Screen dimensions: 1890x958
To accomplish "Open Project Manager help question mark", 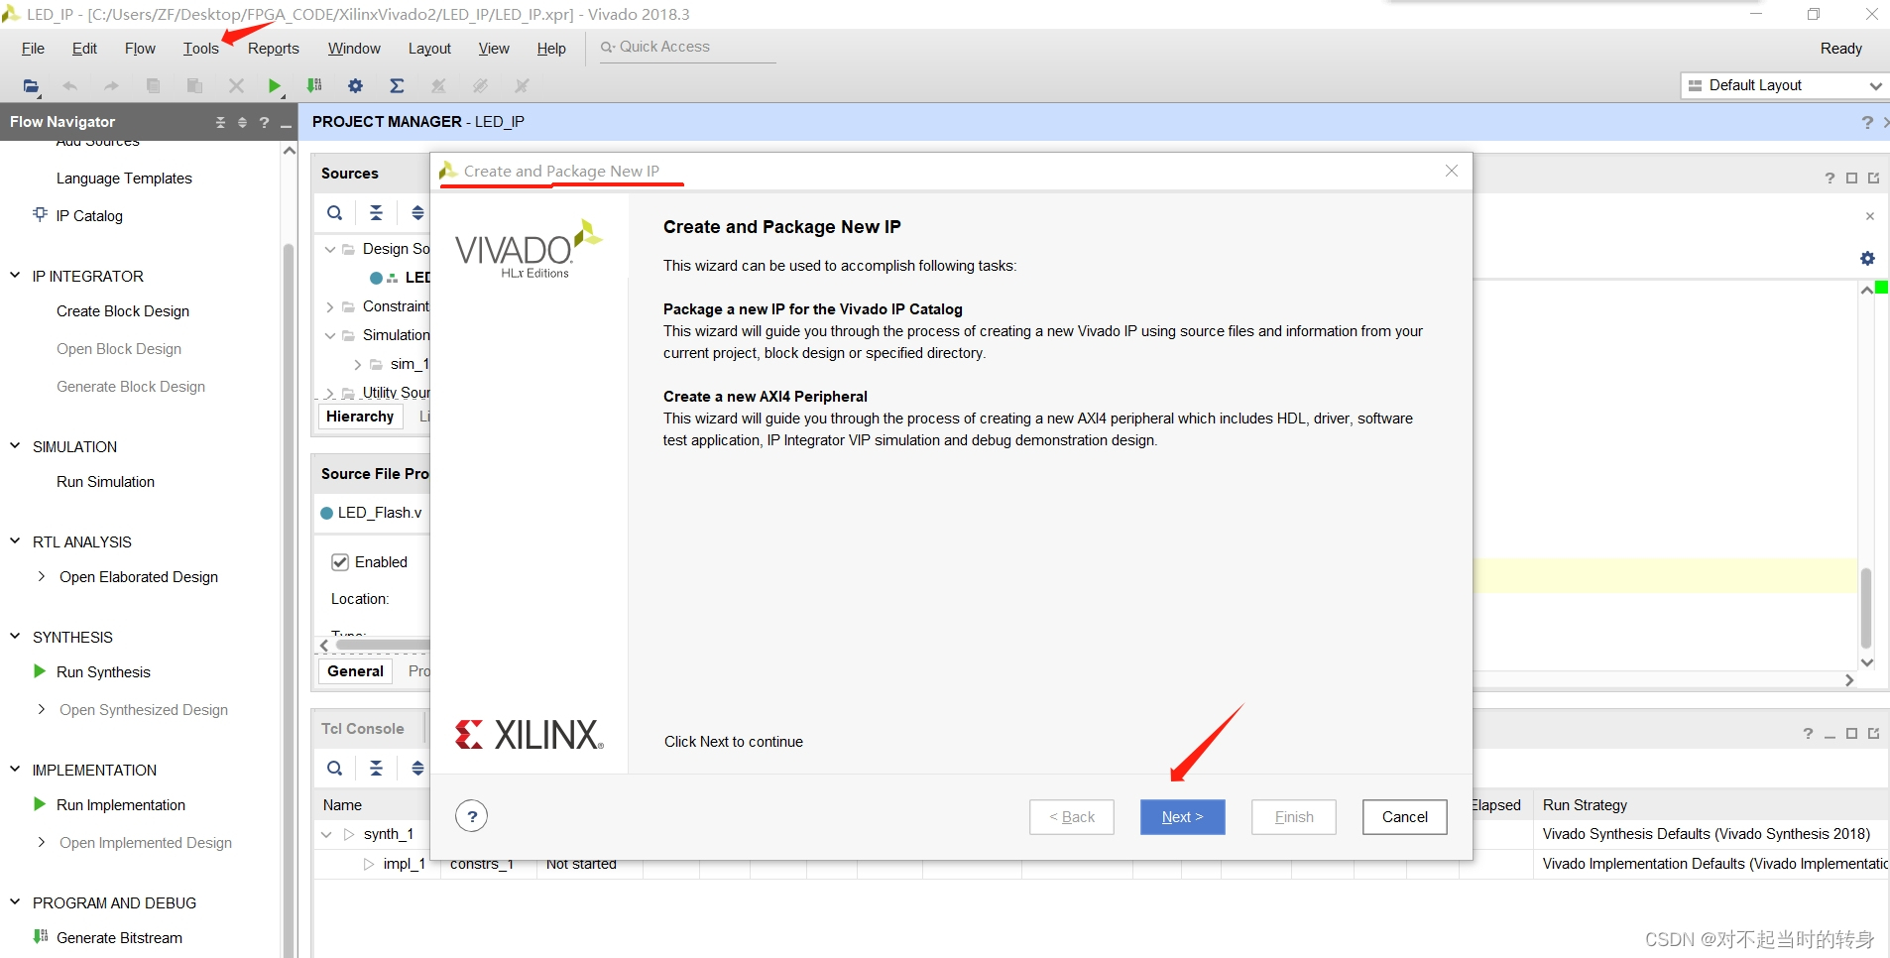I will pos(1867,122).
